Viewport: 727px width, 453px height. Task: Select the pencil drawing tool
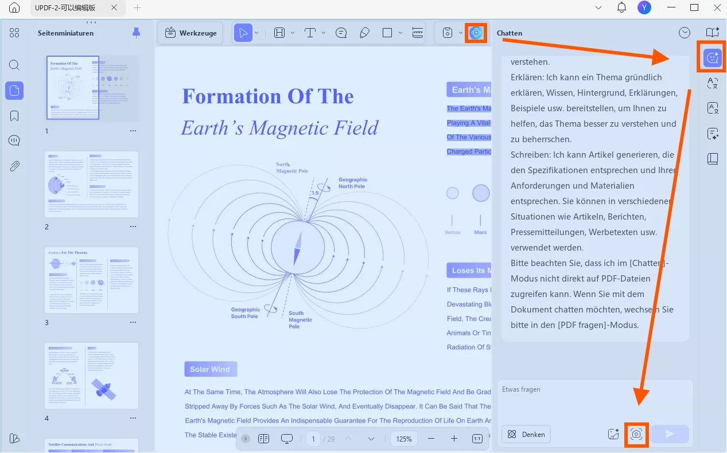tap(364, 33)
